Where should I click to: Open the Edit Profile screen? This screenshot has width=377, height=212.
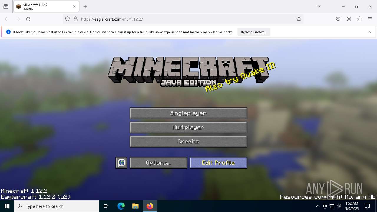coord(219,163)
